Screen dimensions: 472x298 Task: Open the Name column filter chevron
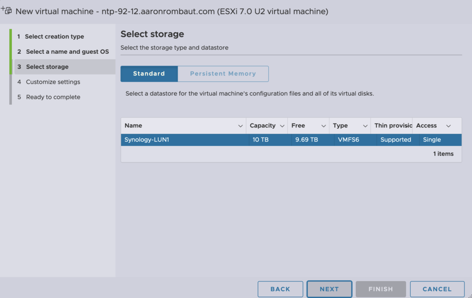click(x=240, y=126)
